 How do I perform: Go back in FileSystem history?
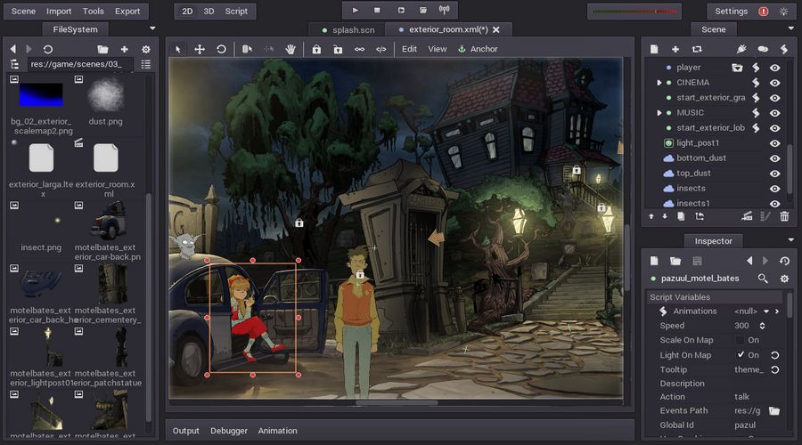pyautogui.click(x=12, y=49)
